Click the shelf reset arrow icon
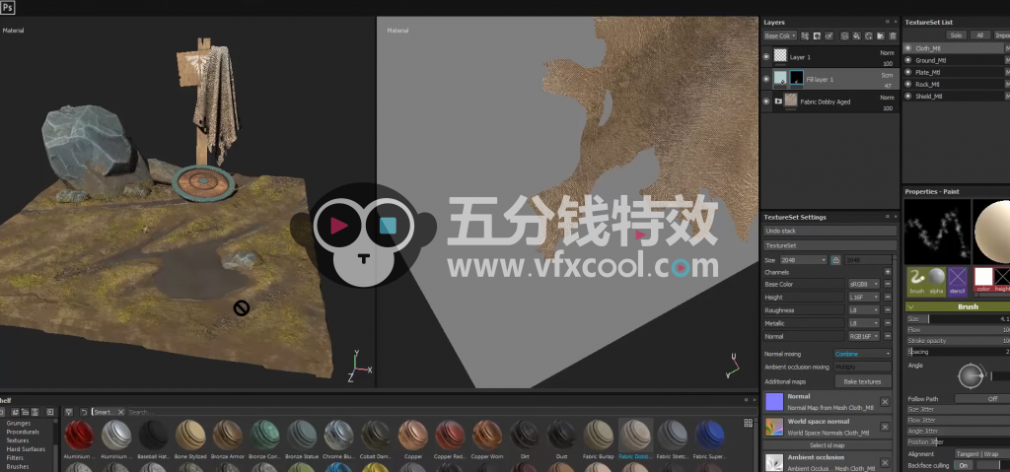The height and width of the screenshot is (472, 1010). pyautogui.click(x=85, y=412)
